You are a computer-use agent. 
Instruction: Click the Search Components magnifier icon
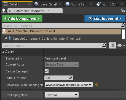click(123, 25)
